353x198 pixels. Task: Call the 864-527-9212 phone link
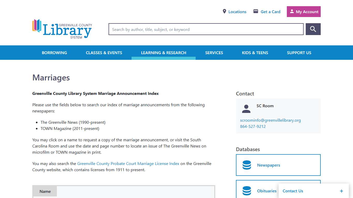253,126
